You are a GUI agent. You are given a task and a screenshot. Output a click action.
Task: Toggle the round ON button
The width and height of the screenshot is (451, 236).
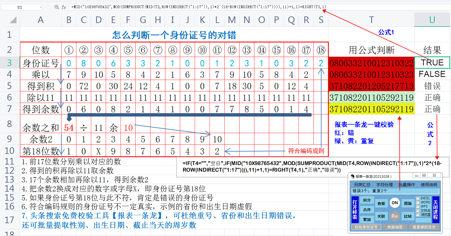point(395,203)
